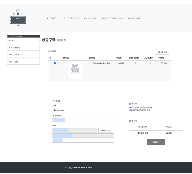Click the greyed main address field under 주소
Screen dimensions: 192x174
(83, 135)
